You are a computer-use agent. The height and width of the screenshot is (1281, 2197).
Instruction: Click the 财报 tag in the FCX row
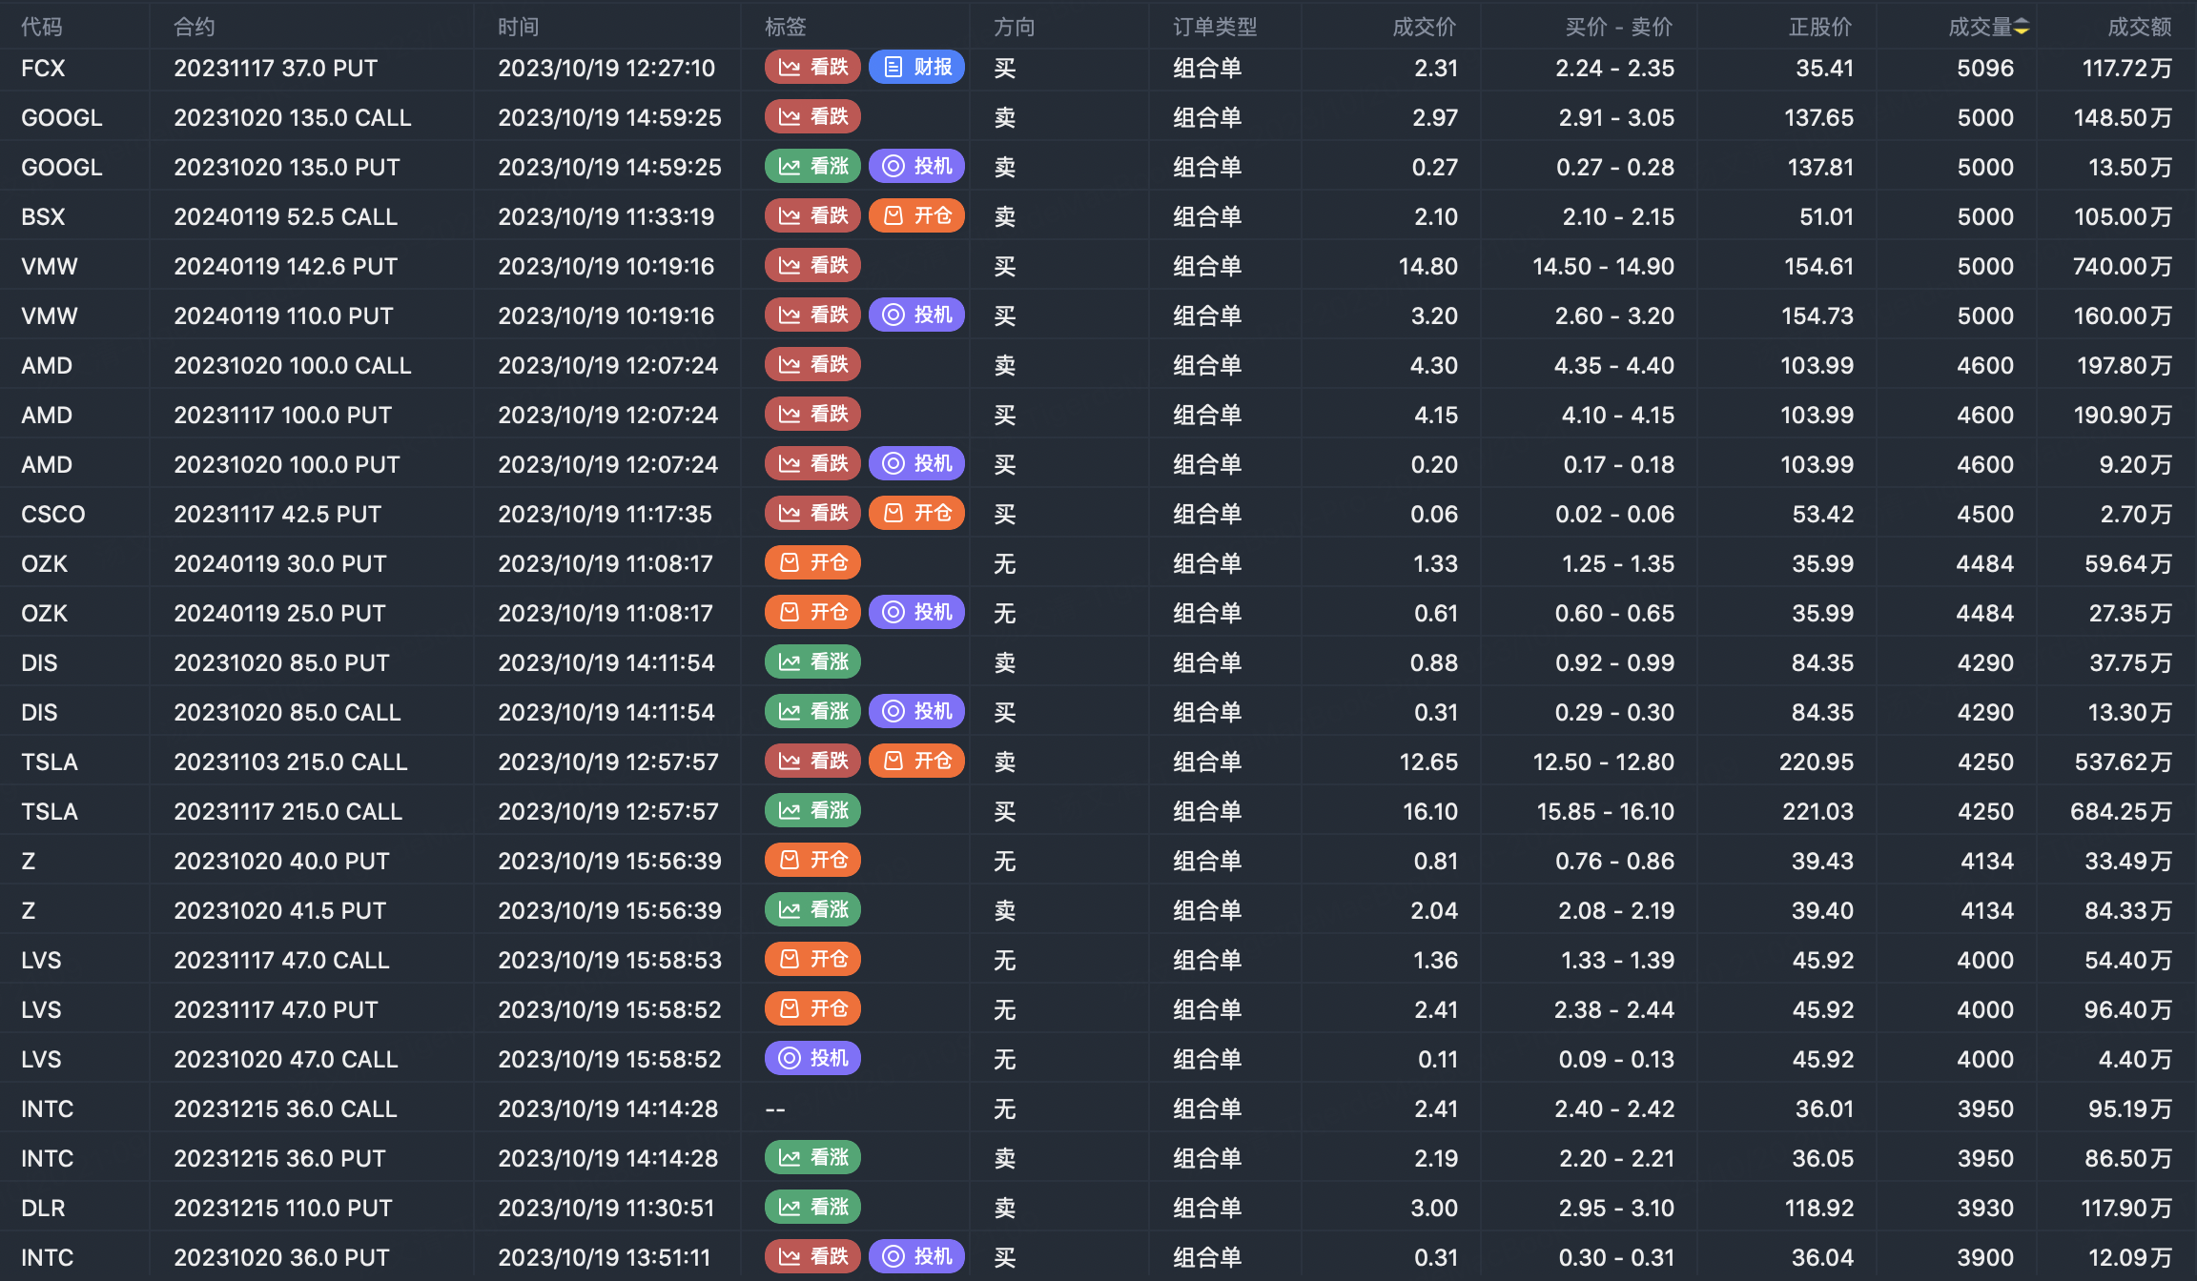coord(916,68)
